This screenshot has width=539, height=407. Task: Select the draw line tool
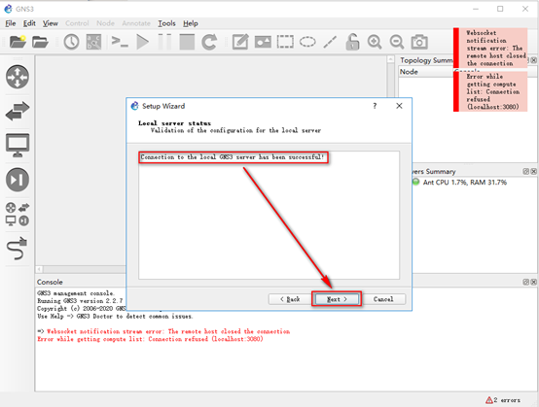click(x=330, y=42)
